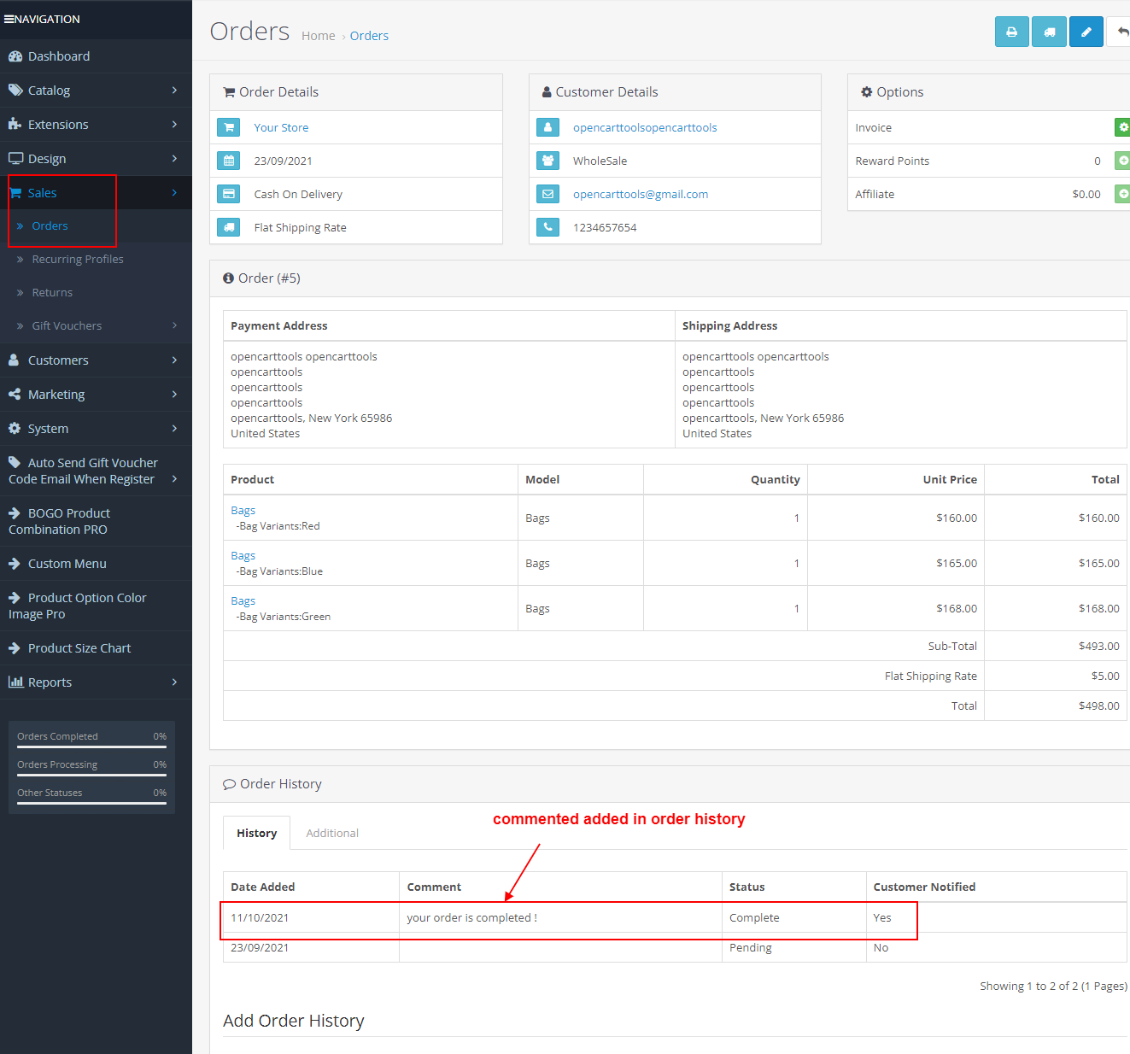Open the Dashboard from the sidebar

click(x=58, y=56)
